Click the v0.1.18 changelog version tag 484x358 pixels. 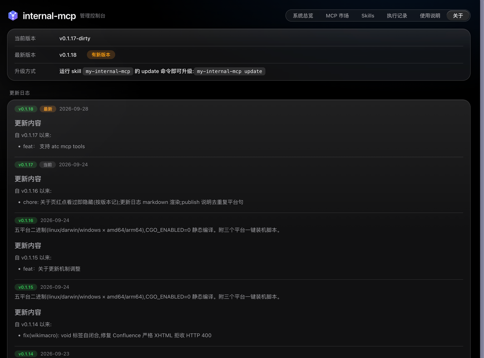point(26,109)
